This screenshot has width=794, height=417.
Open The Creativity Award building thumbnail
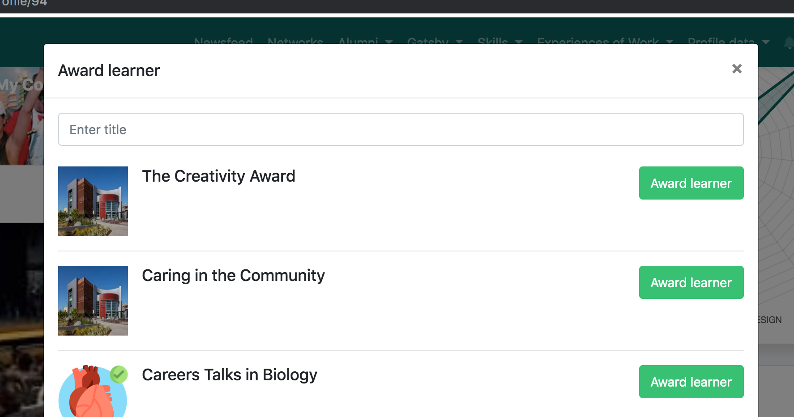pos(93,201)
